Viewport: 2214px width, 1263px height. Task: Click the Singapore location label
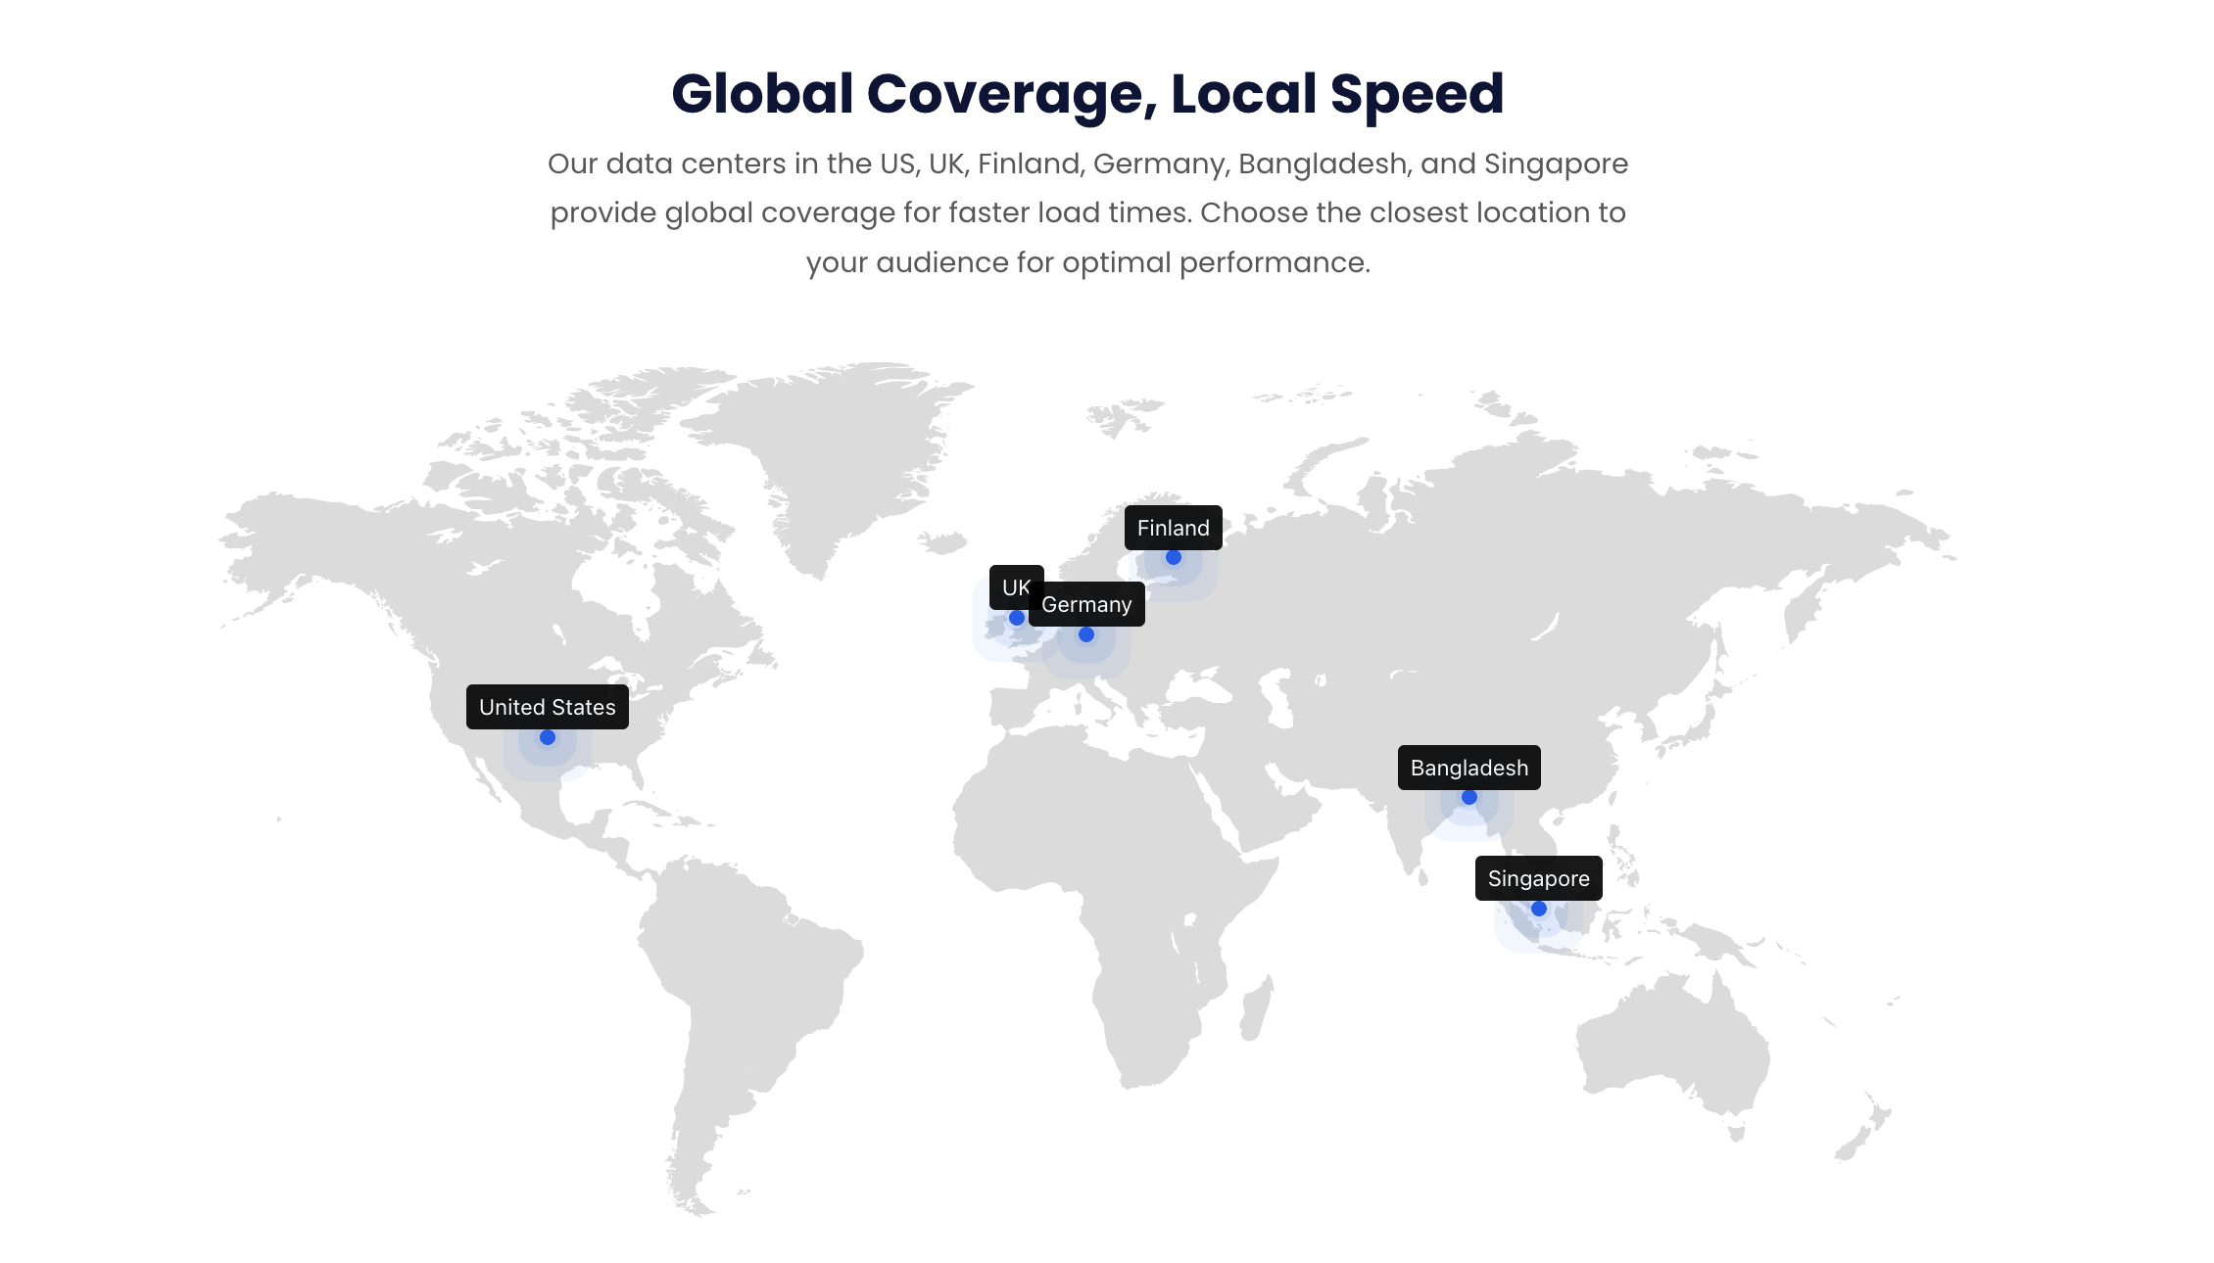1538,878
